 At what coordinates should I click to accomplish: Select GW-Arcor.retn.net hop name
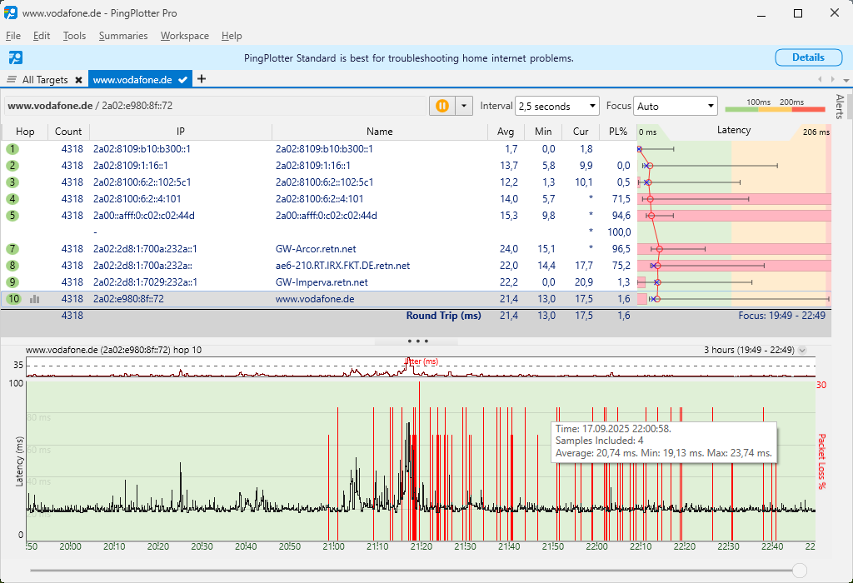point(316,249)
